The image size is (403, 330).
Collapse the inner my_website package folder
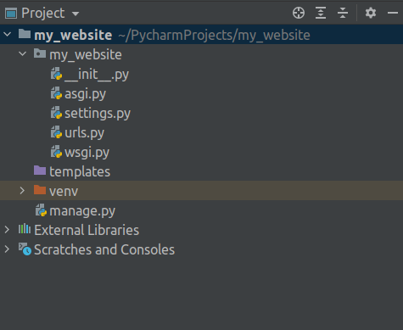22,53
